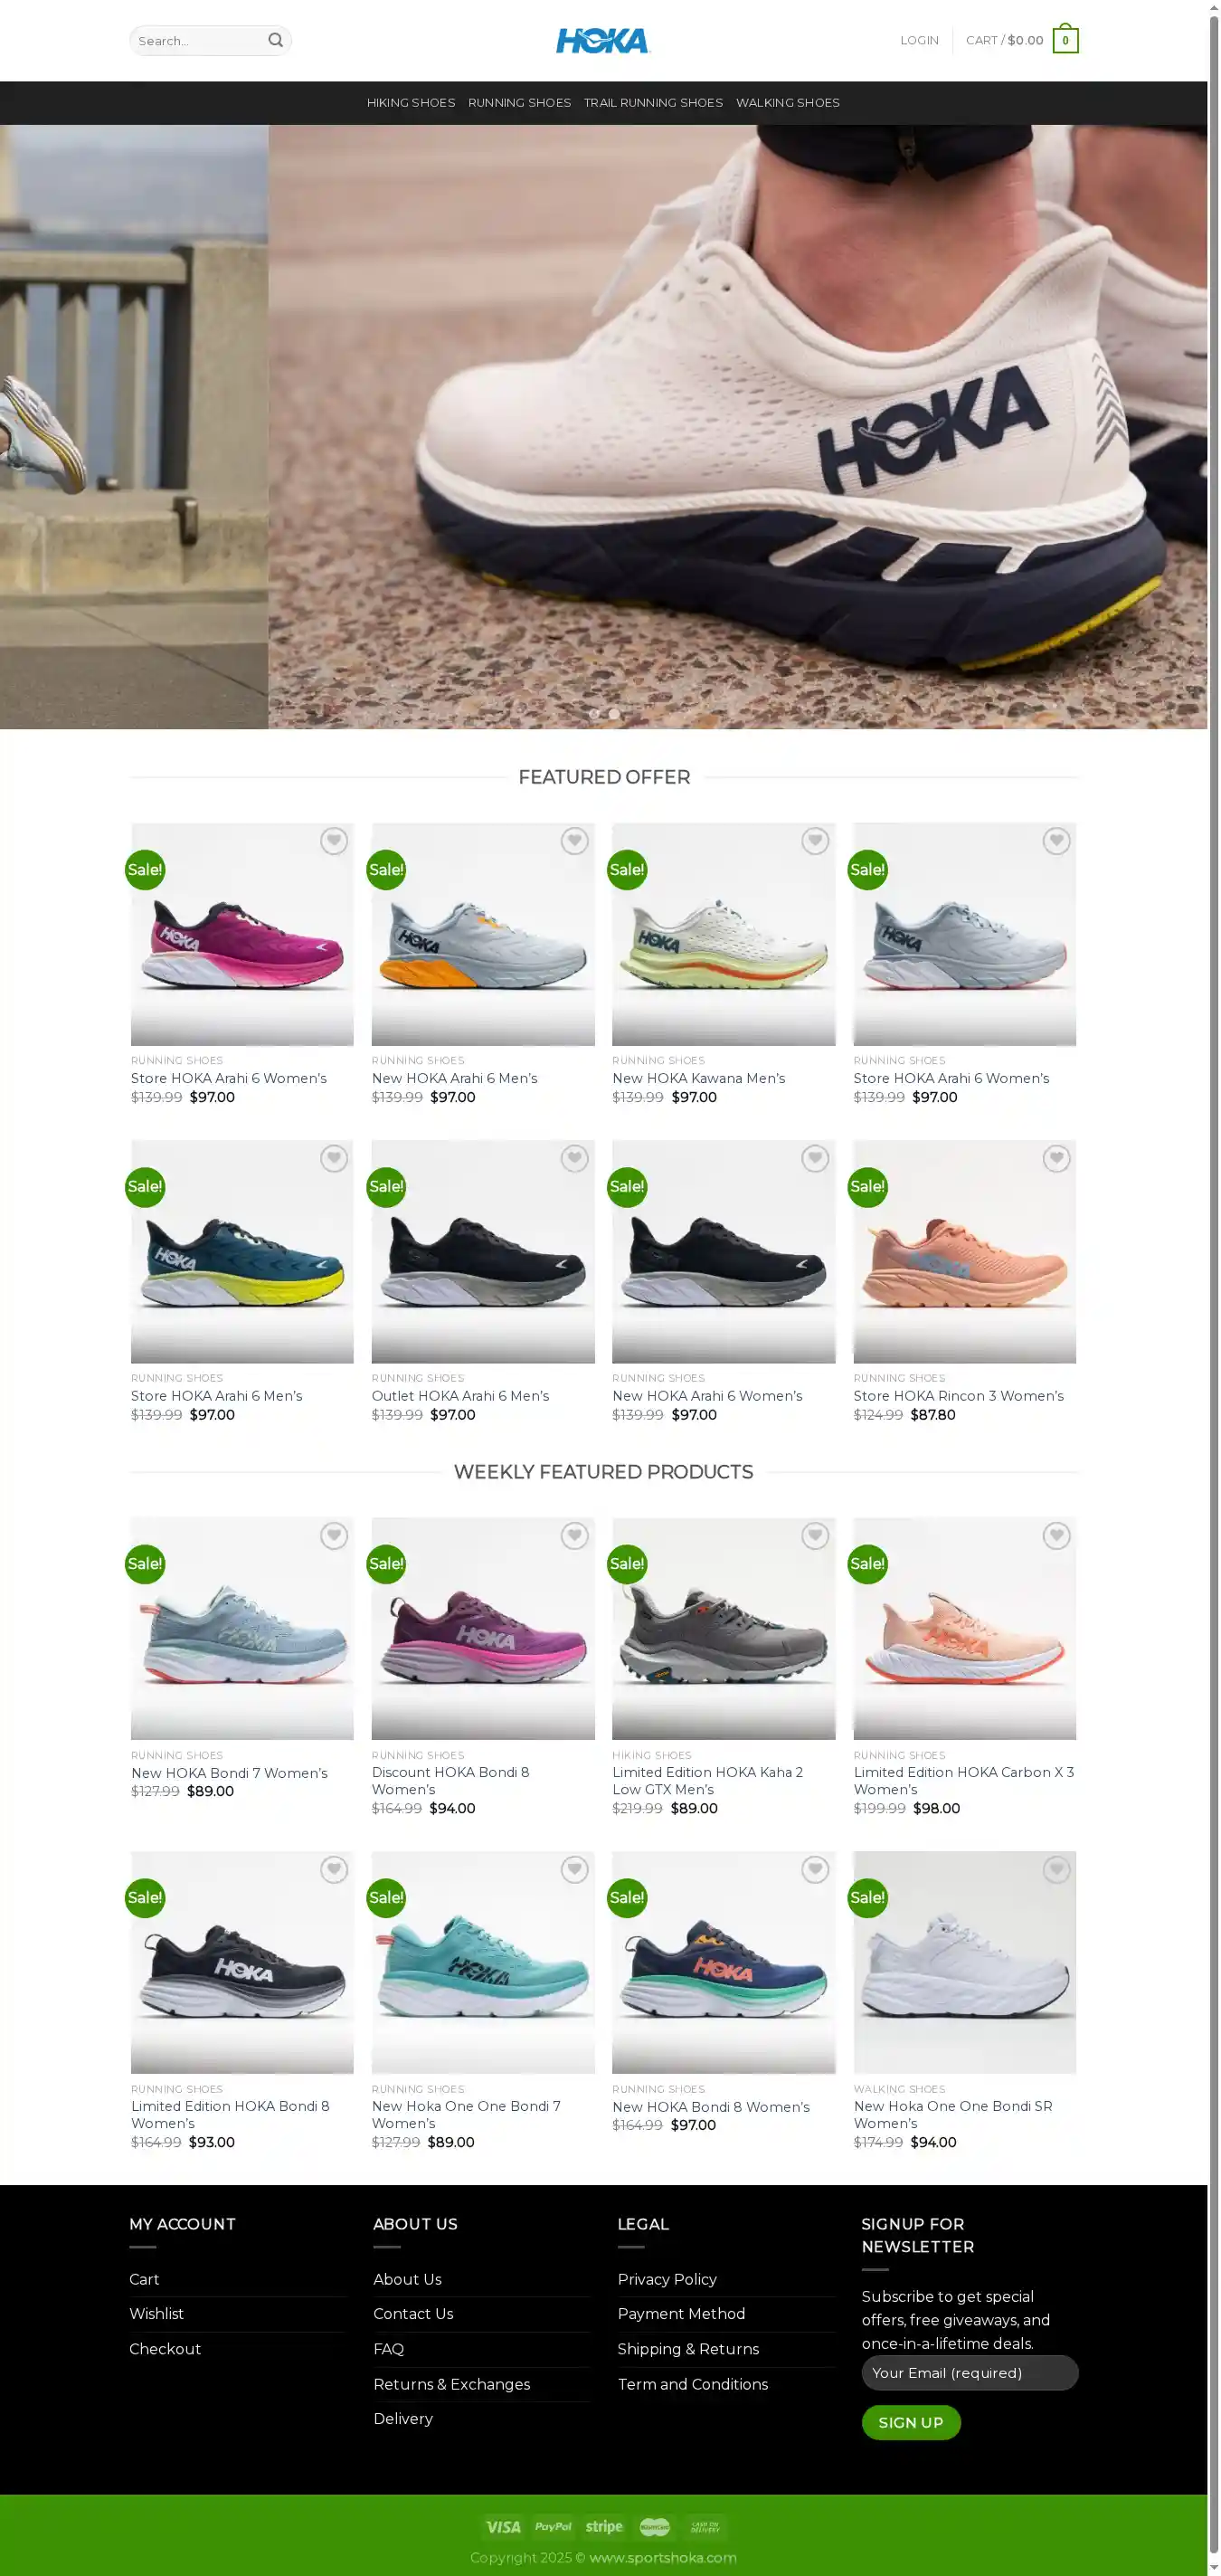Open the Trail Running Shoes menu
Image resolution: width=1221 pixels, height=2576 pixels.
[x=653, y=103]
